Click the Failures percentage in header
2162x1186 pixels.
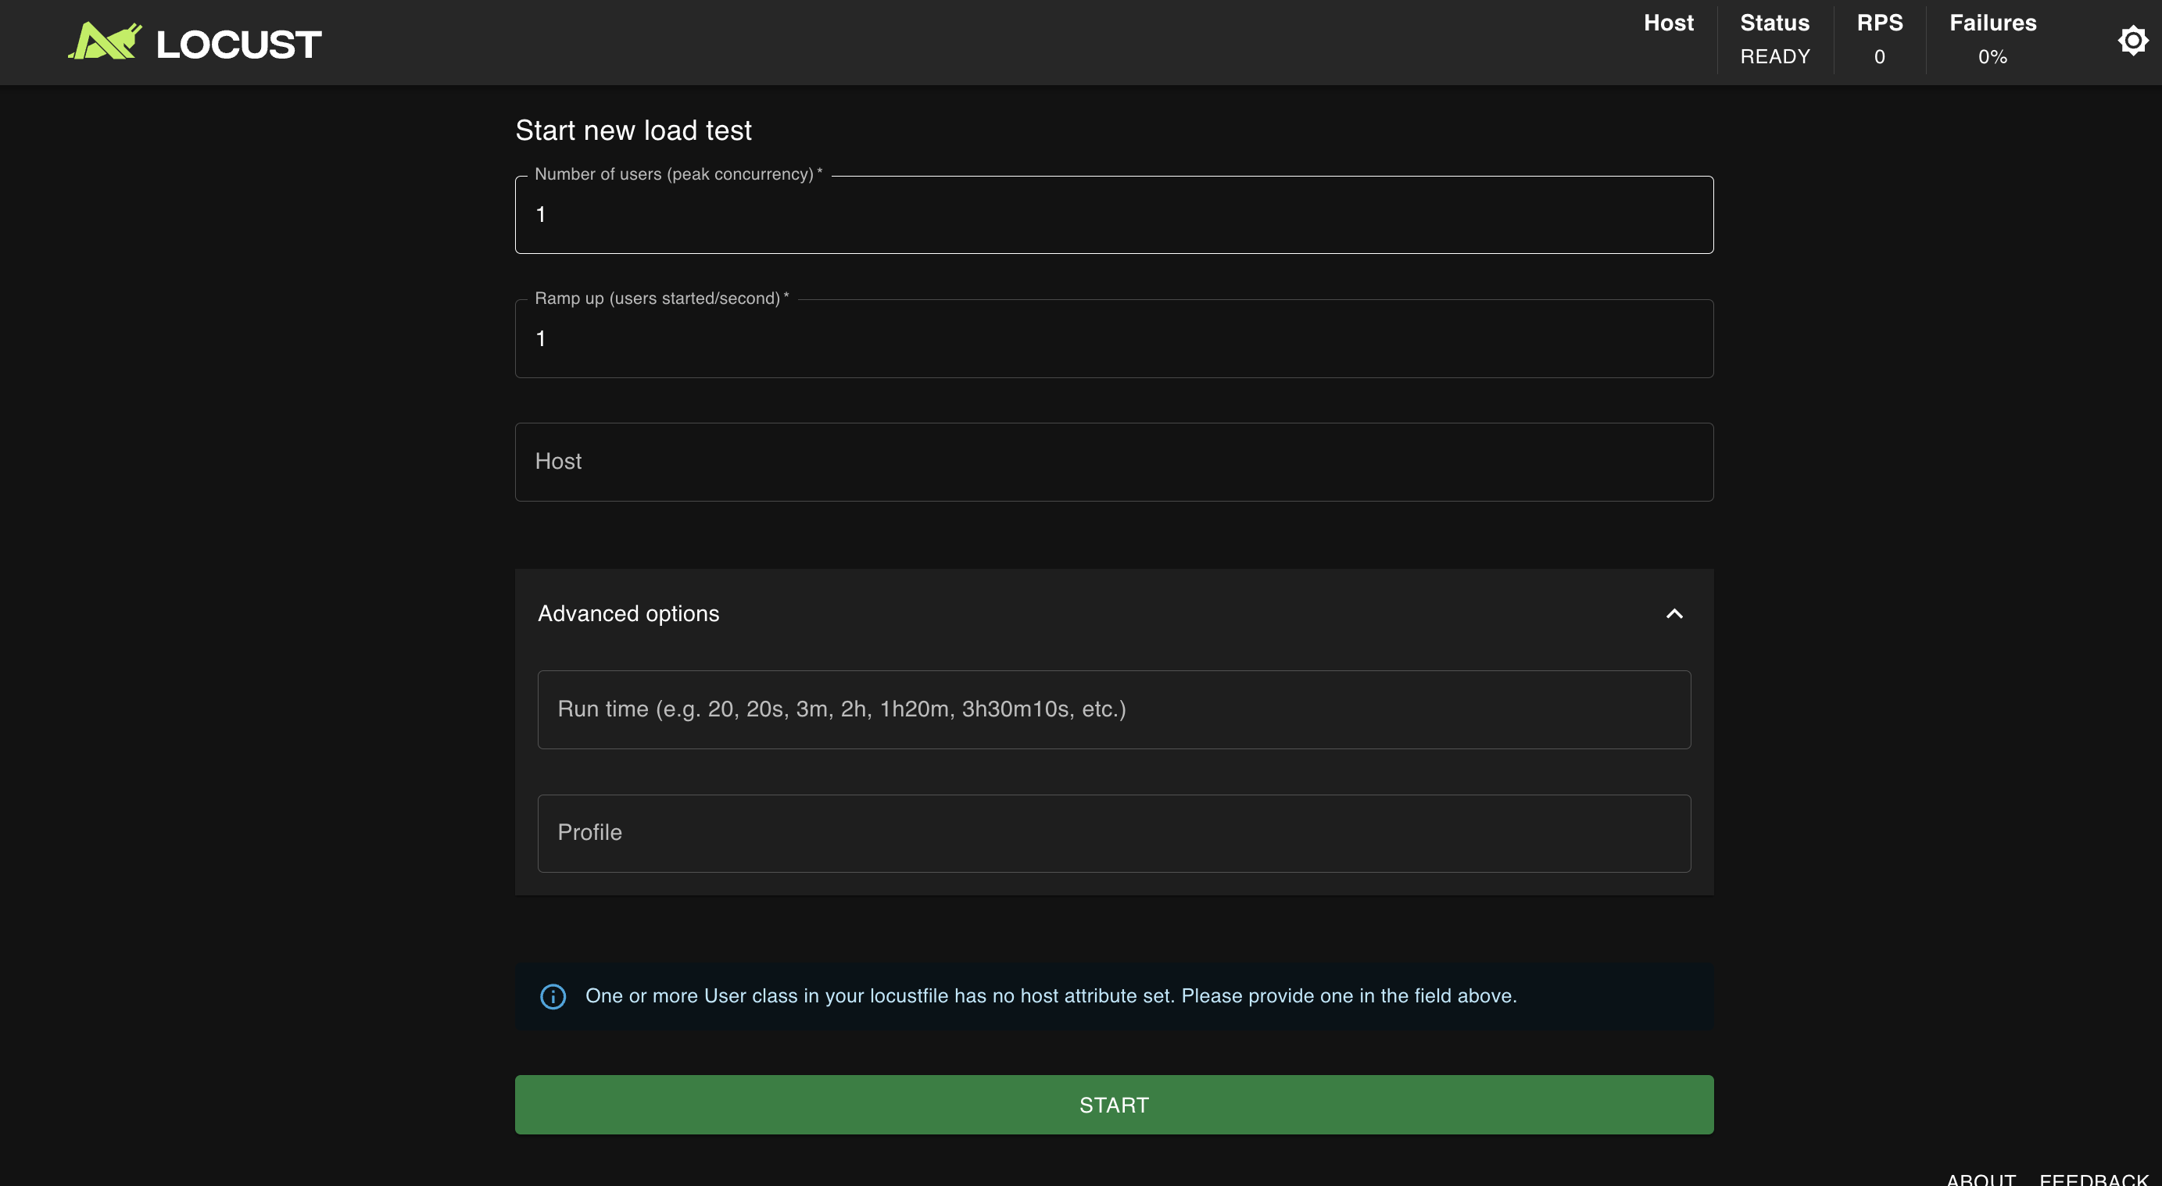[1992, 56]
